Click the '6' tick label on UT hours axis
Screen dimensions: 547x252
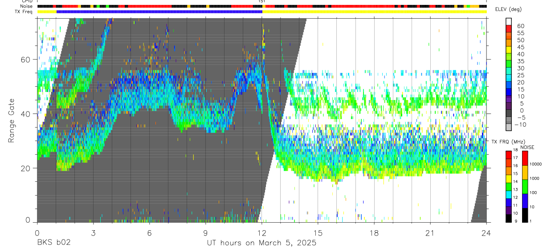pyautogui.click(x=150, y=233)
